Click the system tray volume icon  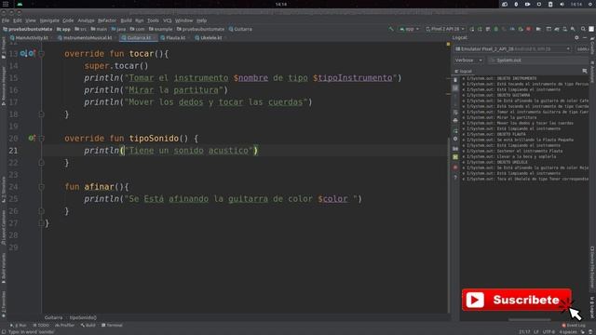pyautogui.click(x=562, y=4)
